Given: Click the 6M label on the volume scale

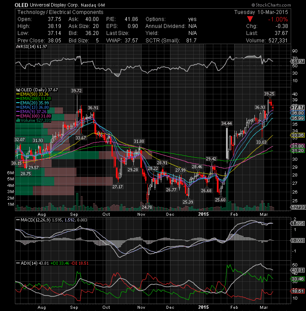Looking at the screenshot, I should point(10,173).
